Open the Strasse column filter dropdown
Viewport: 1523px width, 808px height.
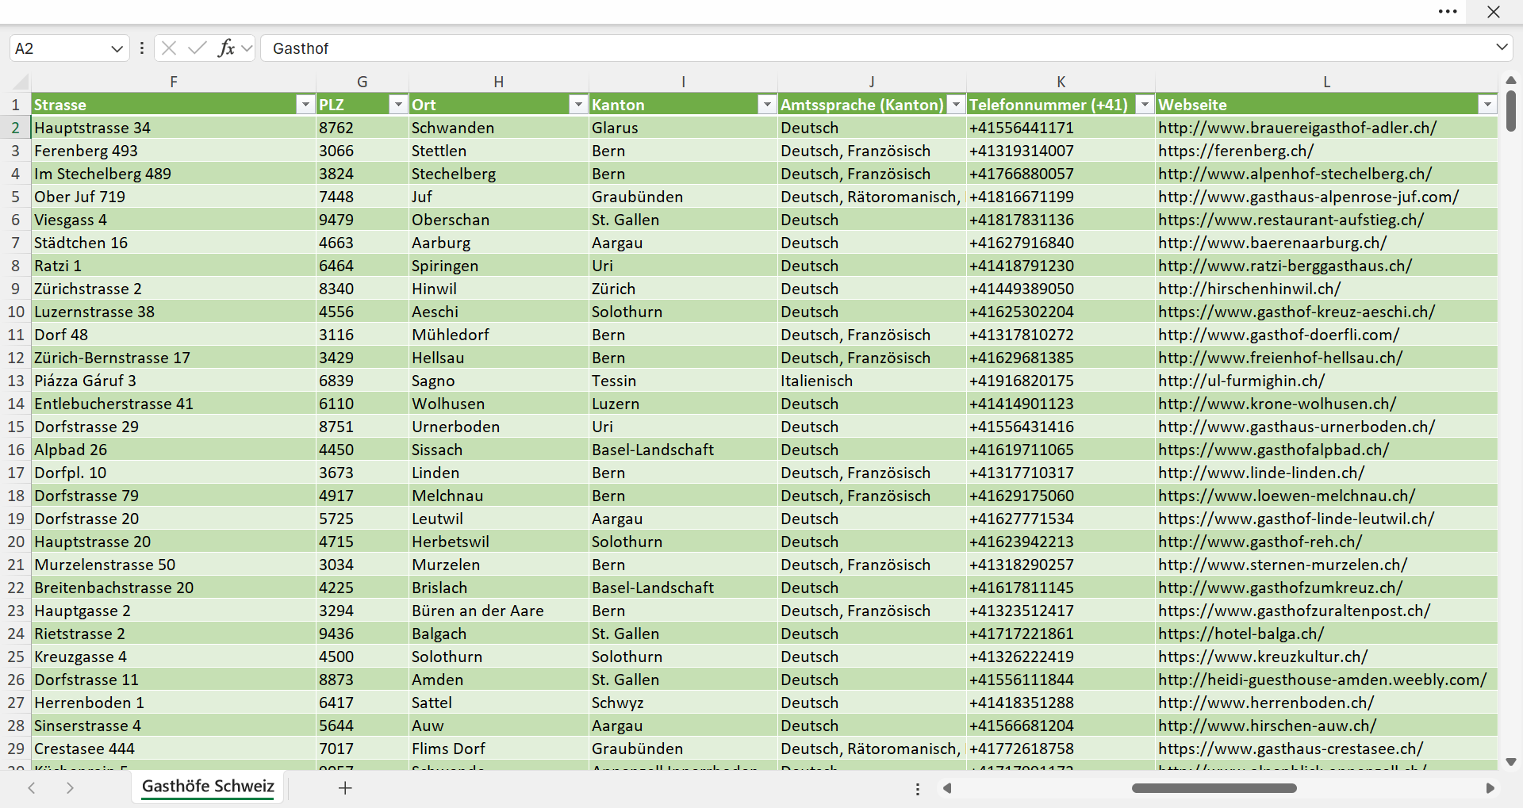(x=305, y=105)
